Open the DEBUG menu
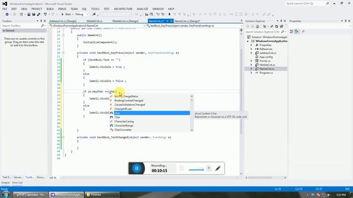Screen dimensions: 353x198 pyautogui.click(x=62, y=9)
